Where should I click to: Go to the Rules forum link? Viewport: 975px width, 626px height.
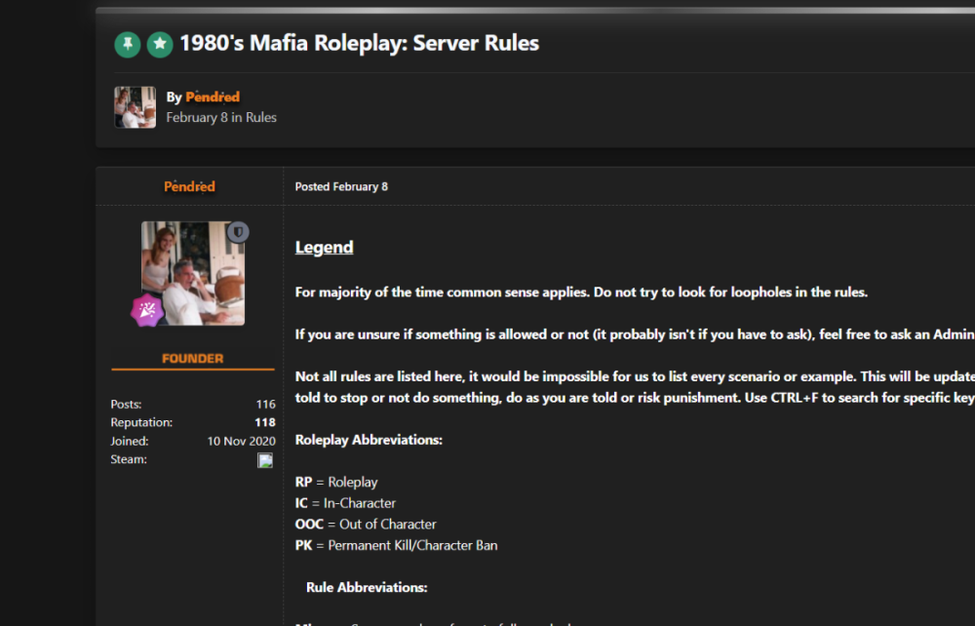pos(261,117)
